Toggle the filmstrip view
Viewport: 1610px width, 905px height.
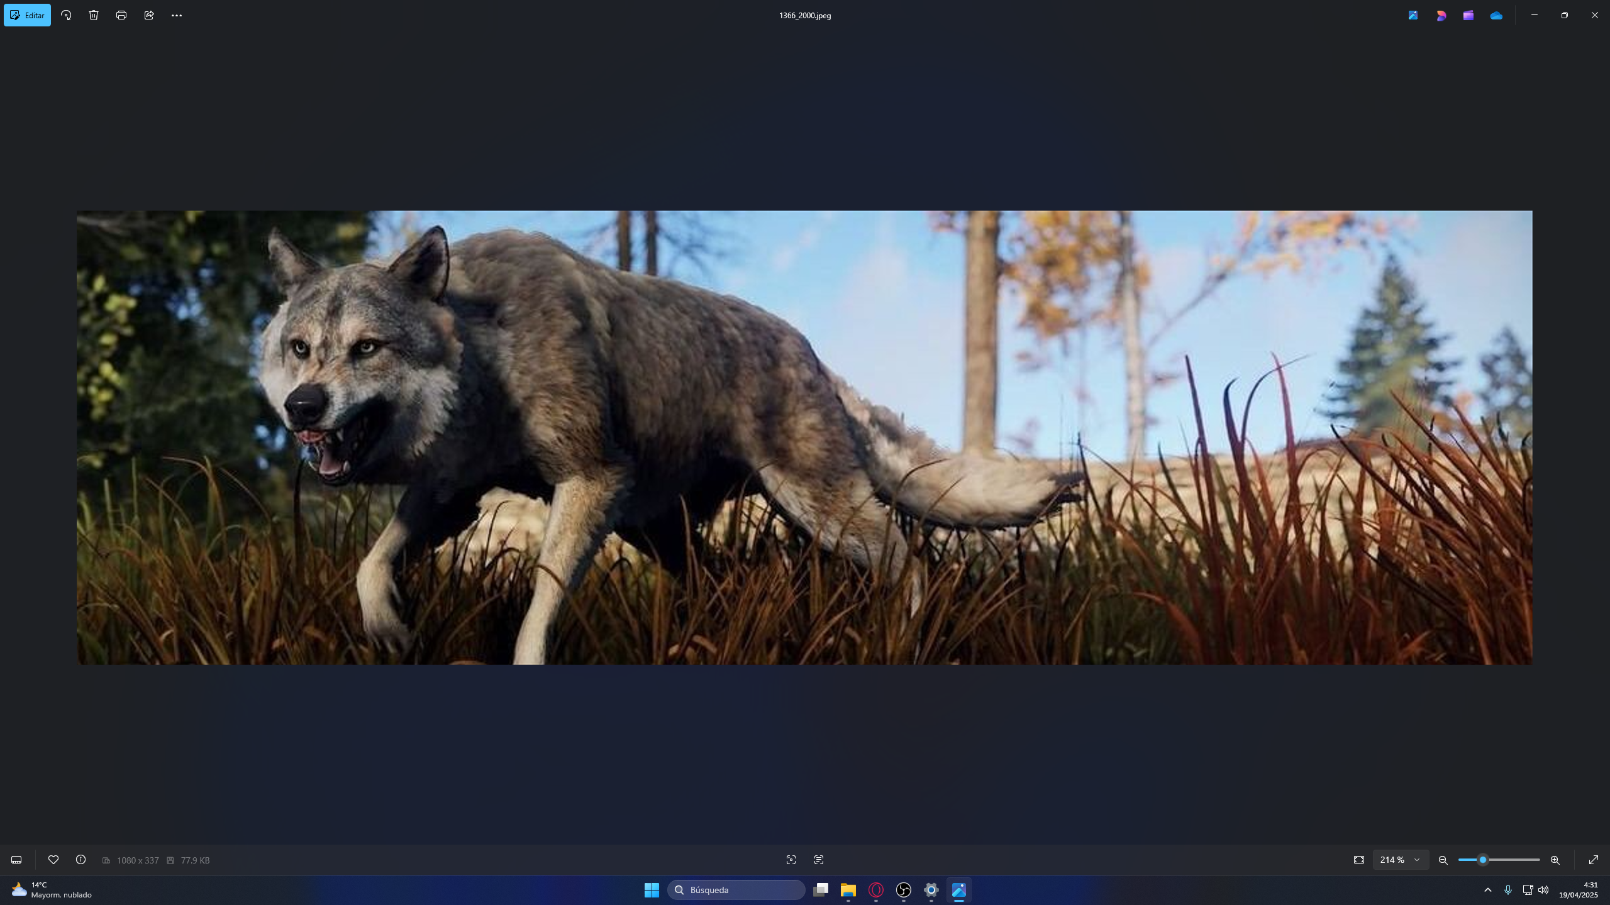(x=16, y=860)
